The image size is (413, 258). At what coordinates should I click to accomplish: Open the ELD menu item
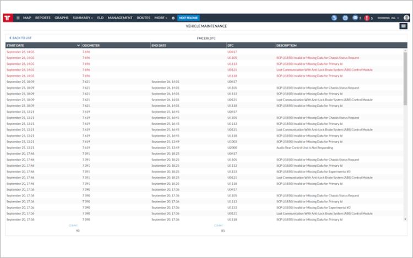pyautogui.click(x=100, y=18)
